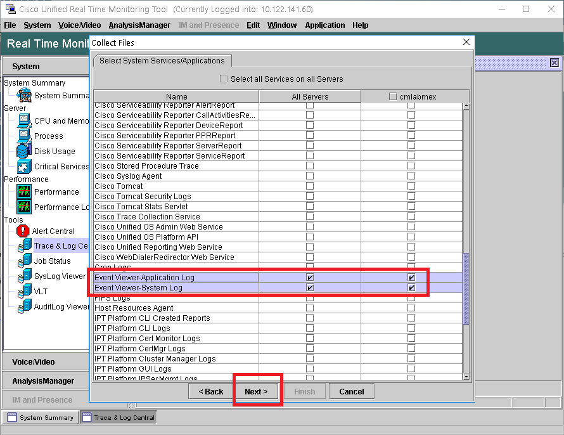Click Trace & Log Central taskbar window icon
Viewport: 564px width, 435px height.
click(x=87, y=417)
